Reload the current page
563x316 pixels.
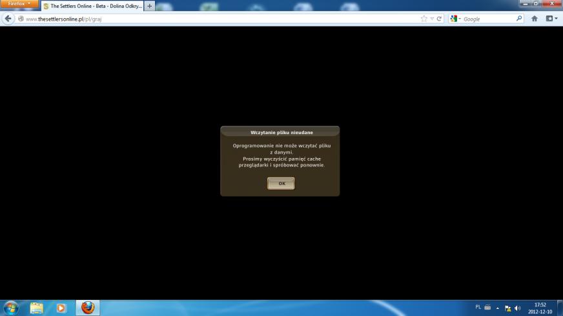pyautogui.click(x=439, y=19)
